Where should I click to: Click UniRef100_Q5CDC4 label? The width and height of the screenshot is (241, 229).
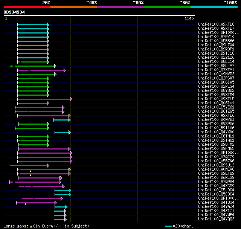click(x=216, y=194)
